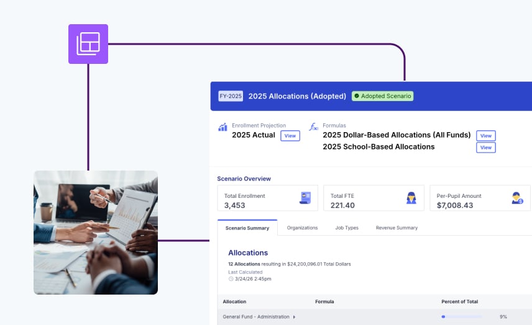Click the Total FTE card
The height and width of the screenshot is (325, 532).
coord(374,198)
